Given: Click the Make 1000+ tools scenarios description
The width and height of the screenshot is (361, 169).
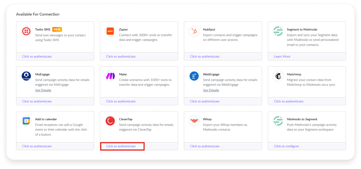Looking at the screenshot, I should pos(145,82).
